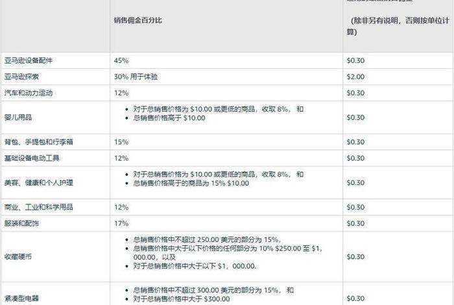Click the $0.30 fee in 亚马逊设备配件 row
The image size is (454, 305).
click(355, 60)
